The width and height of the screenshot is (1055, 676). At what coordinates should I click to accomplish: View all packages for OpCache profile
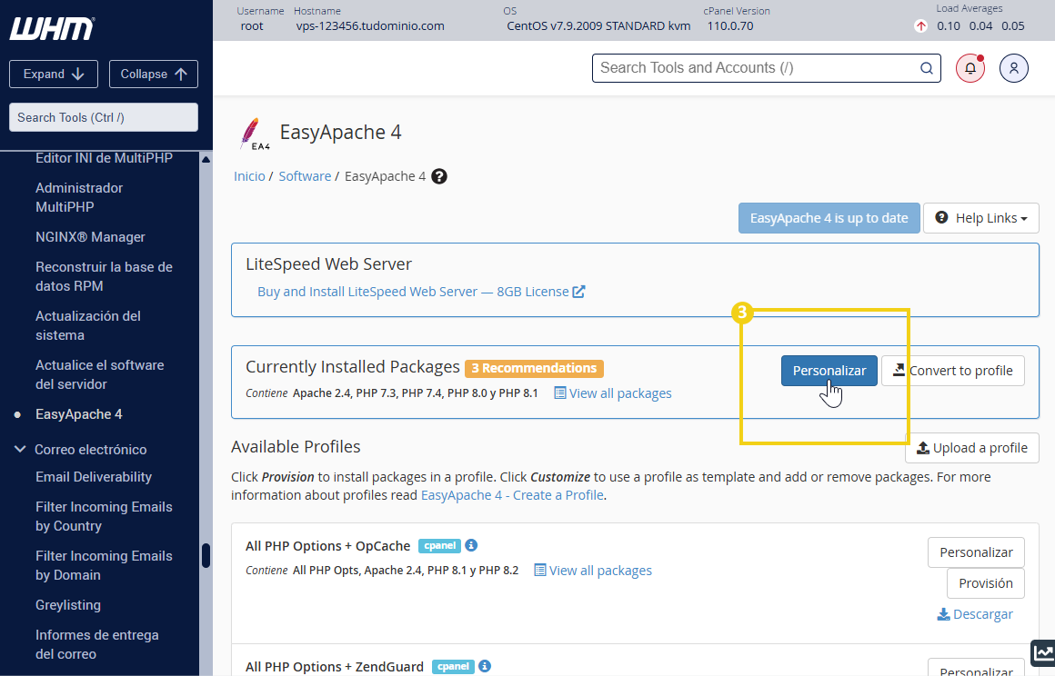click(593, 571)
